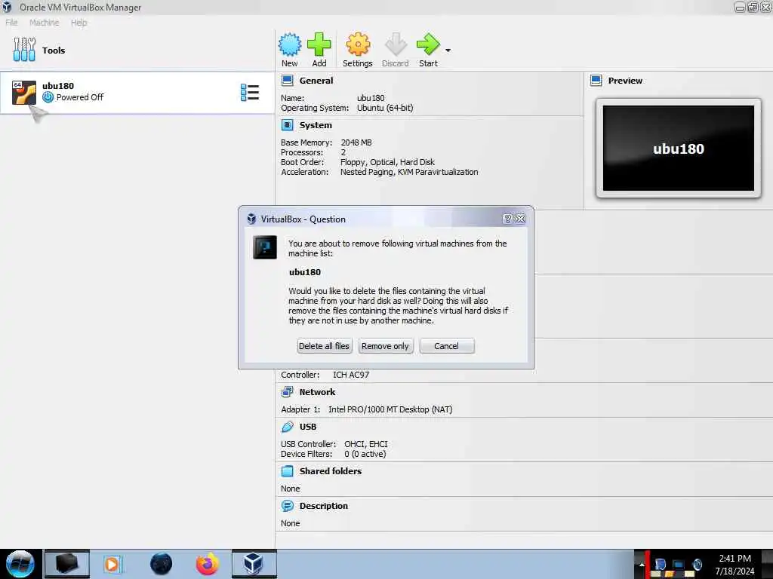
Task: Start the machine with green arrow icon
Action: tap(428, 44)
